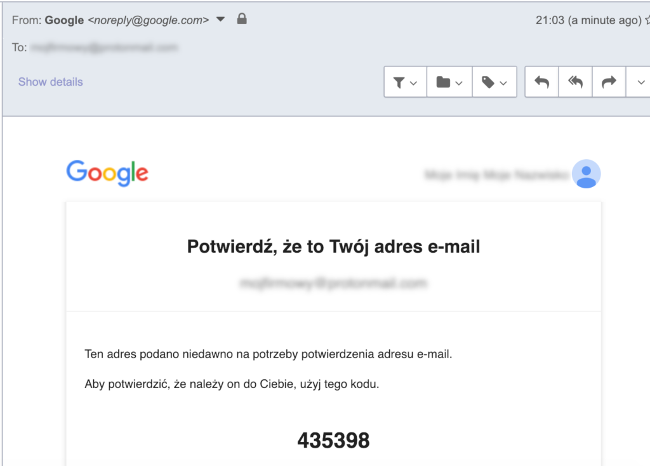Forward this email using the forward arrow
The image size is (650, 466).
tap(609, 82)
